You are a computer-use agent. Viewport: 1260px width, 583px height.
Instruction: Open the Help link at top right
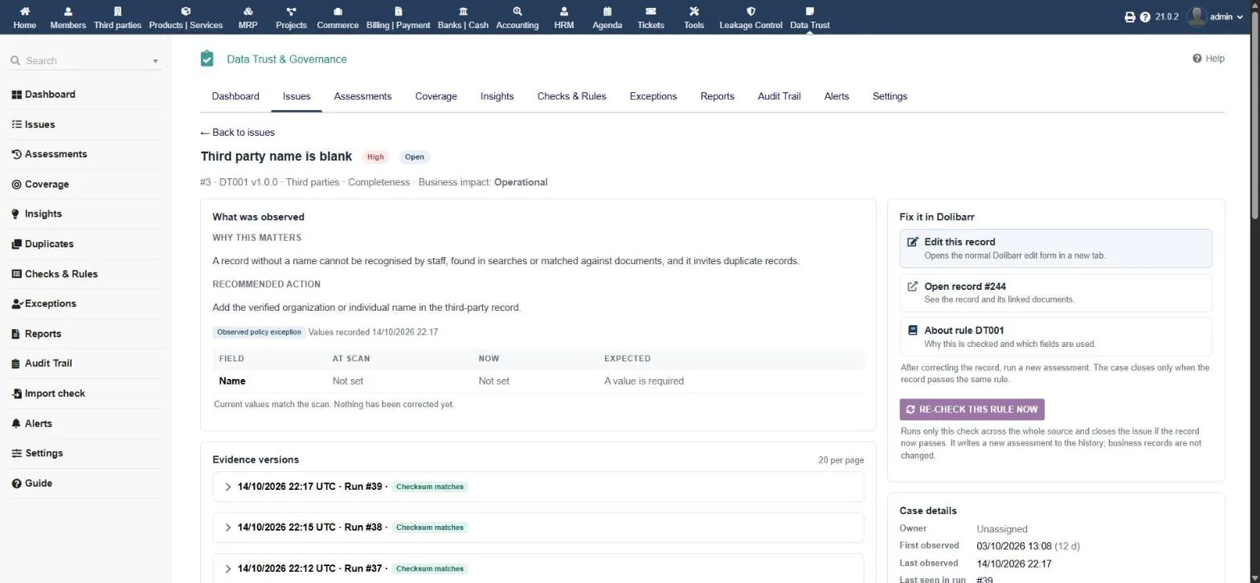pos(1209,59)
